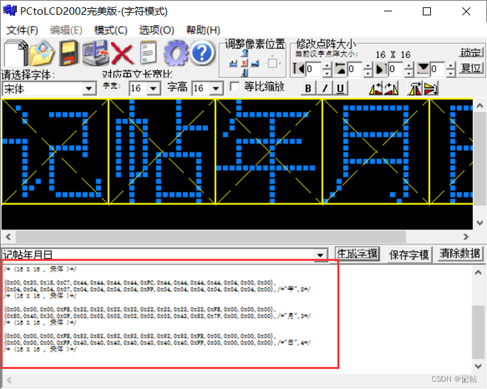The image size is (487, 389).
Task: Click the 记 glyph preview cell
Action: (x=55, y=152)
